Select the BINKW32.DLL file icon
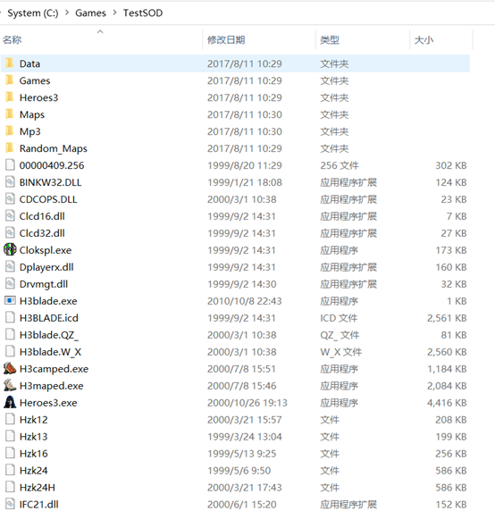The width and height of the screenshot is (495, 511). (x=10, y=182)
